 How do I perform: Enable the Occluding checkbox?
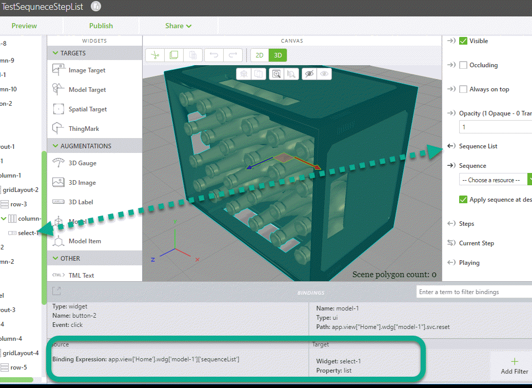(463, 65)
